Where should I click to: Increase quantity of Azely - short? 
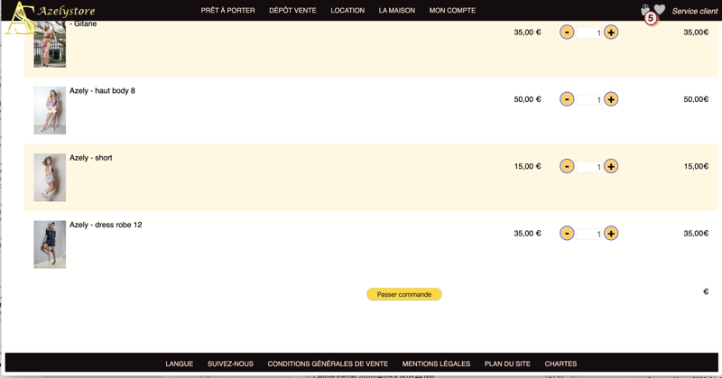coord(611,166)
